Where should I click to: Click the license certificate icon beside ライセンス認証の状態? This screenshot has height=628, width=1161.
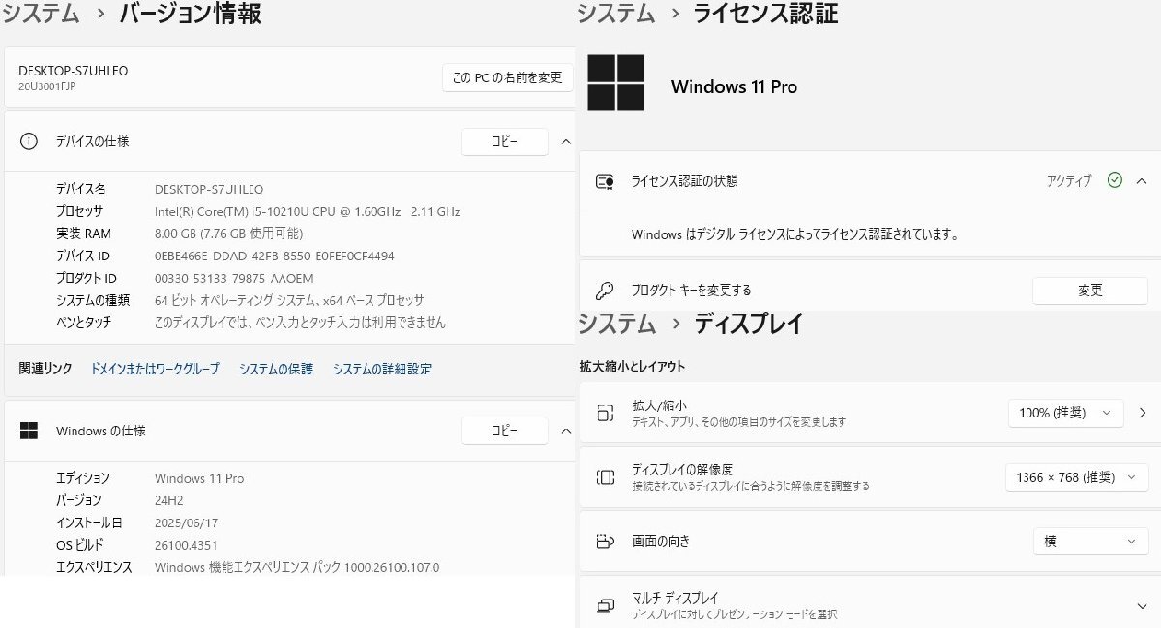click(606, 181)
